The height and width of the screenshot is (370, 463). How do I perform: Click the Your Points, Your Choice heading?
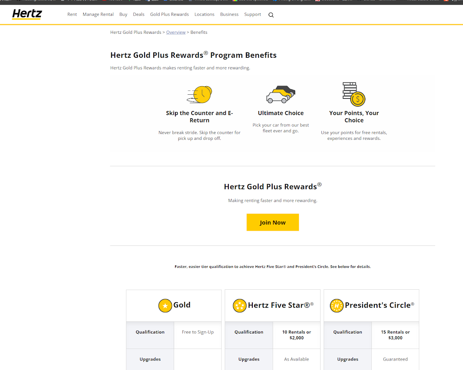pos(354,117)
